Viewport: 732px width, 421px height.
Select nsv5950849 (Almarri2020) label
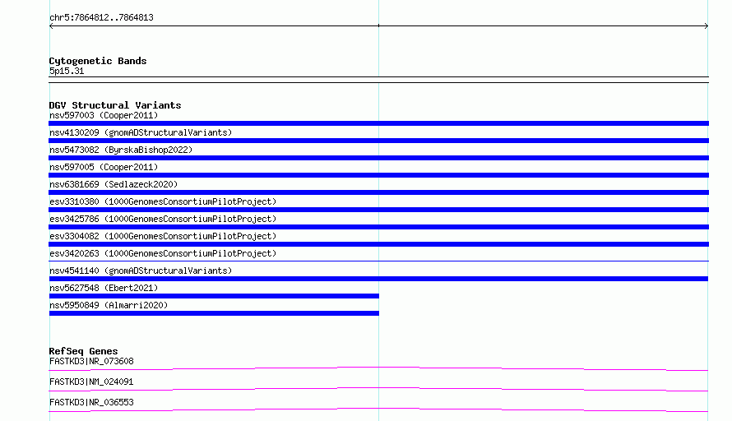109,305
